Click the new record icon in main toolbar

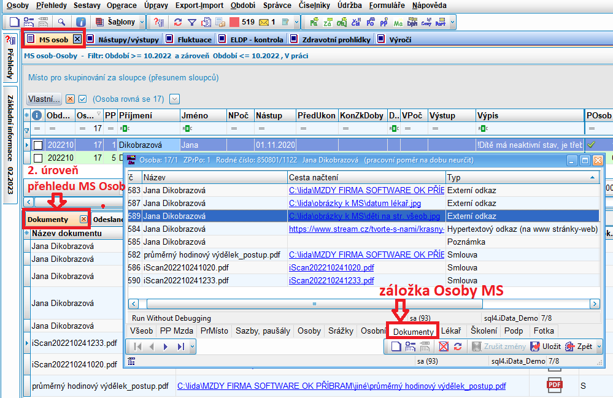coord(14,22)
